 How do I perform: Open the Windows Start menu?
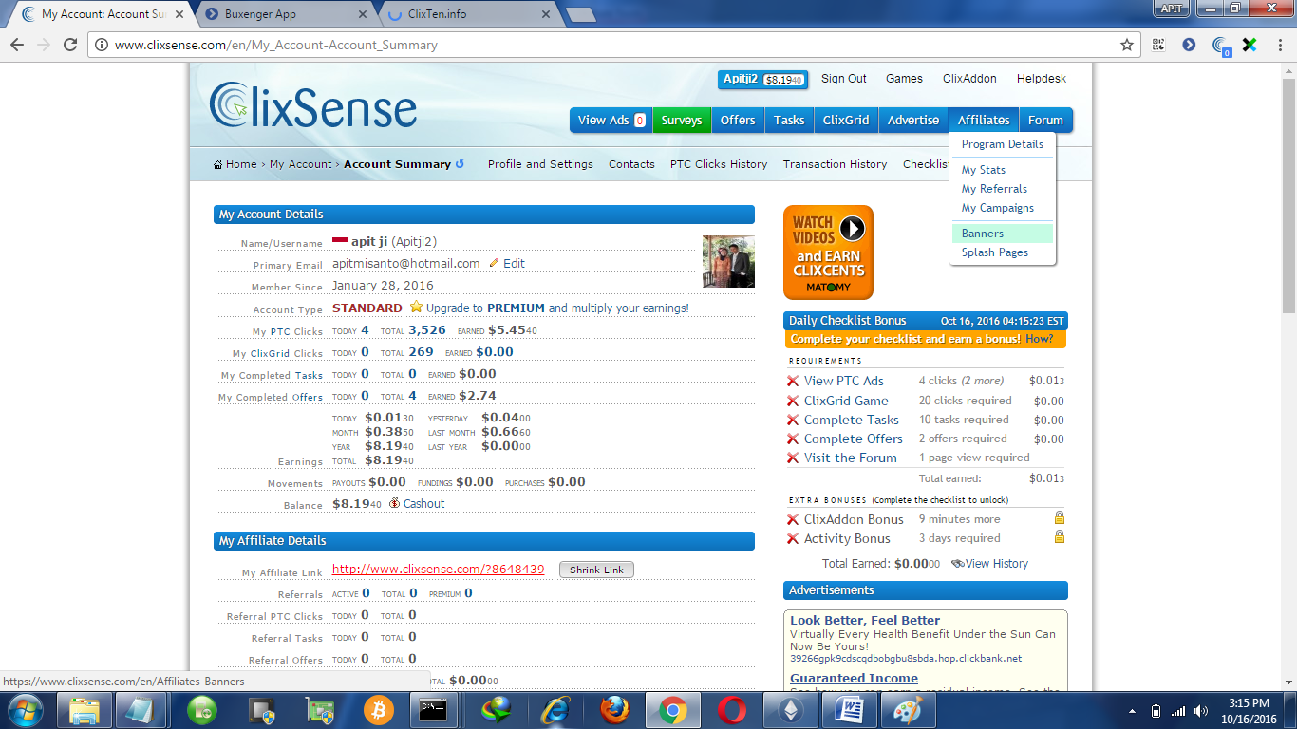tap(25, 710)
